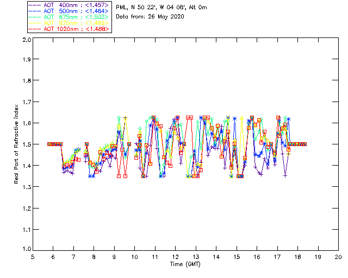Click the 20 tick label on time axis
This screenshot has height=278, width=348.
(338, 257)
